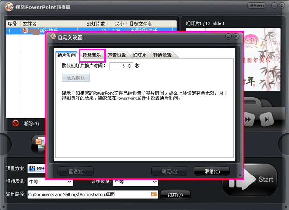Click the 幻灯片数 column header

coord(93,24)
